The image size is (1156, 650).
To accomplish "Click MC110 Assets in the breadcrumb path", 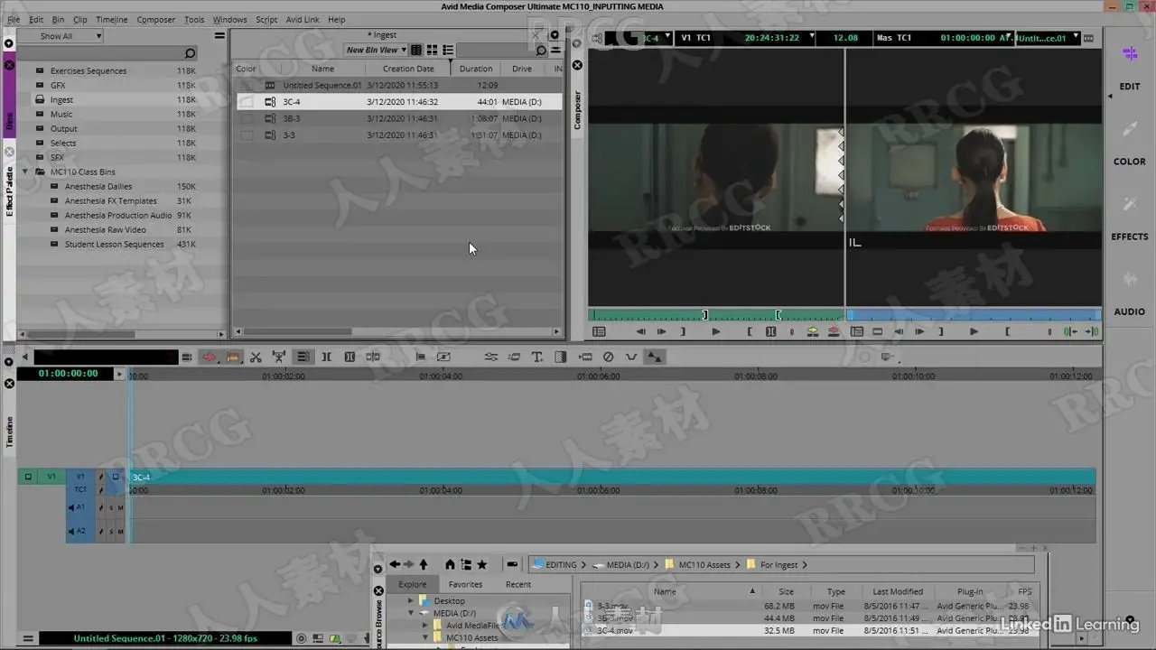I will [x=704, y=565].
